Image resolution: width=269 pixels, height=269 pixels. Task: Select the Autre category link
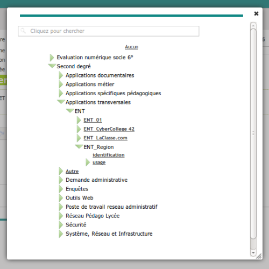pyautogui.click(x=72, y=171)
